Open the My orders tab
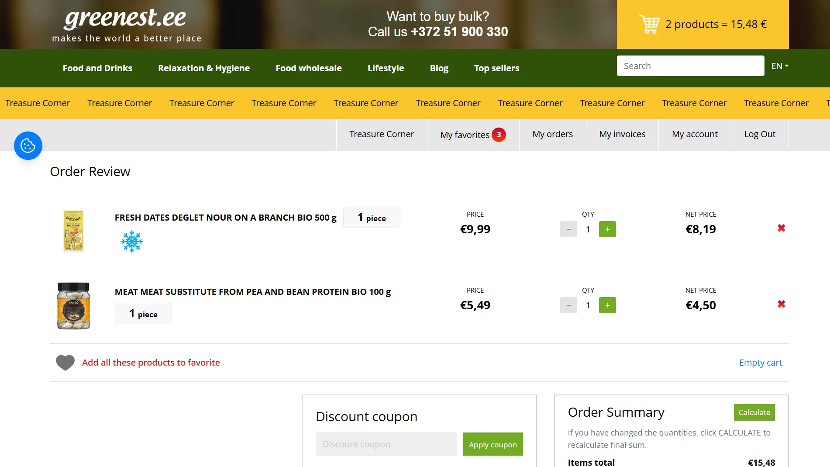 click(552, 134)
